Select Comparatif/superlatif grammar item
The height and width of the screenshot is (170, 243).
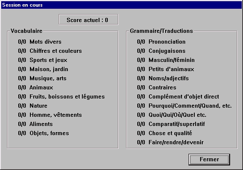[x=171, y=124]
